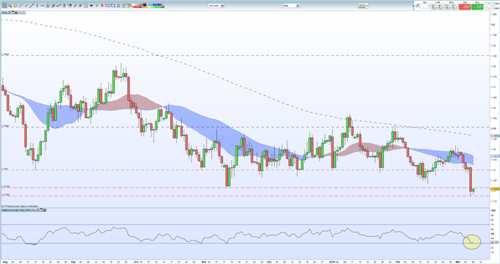Select the magnifier zoom tool

pos(10,5)
